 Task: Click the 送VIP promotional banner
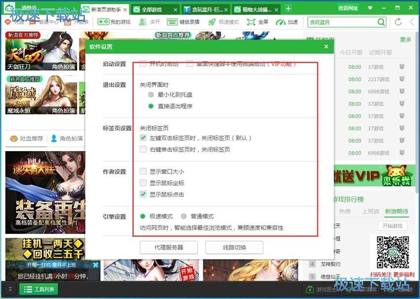point(375,175)
